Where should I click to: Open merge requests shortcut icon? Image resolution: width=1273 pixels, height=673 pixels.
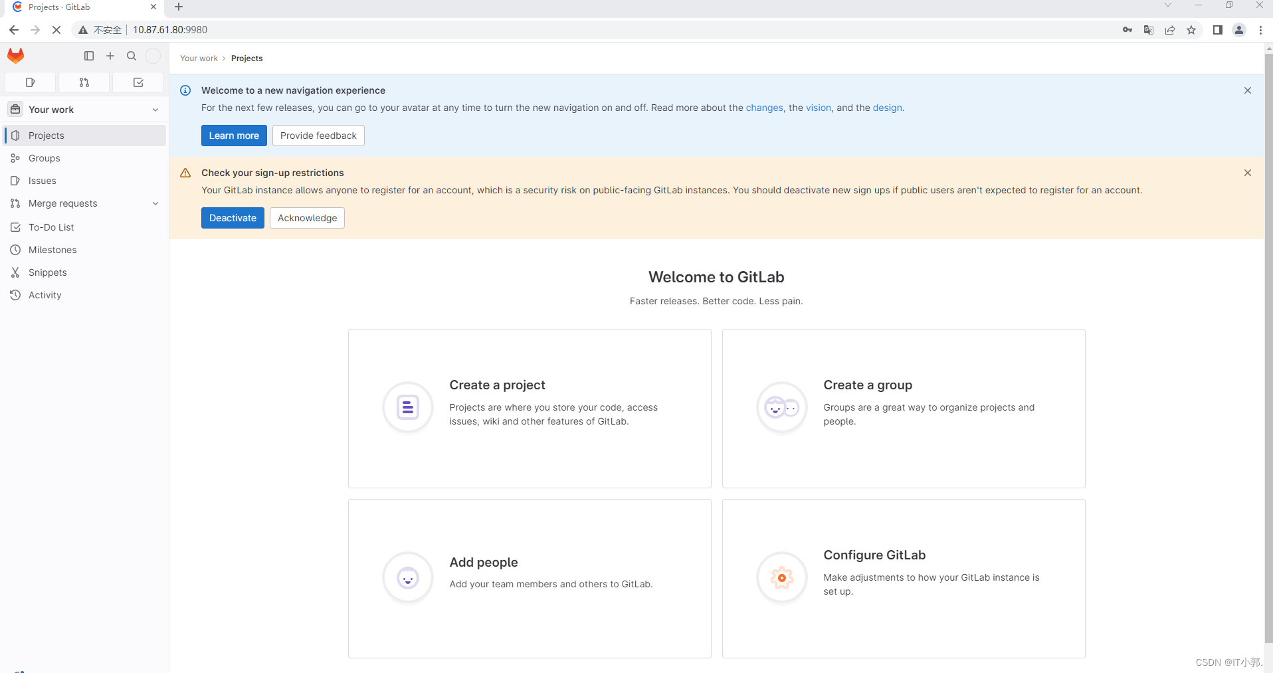pos(84,82)
